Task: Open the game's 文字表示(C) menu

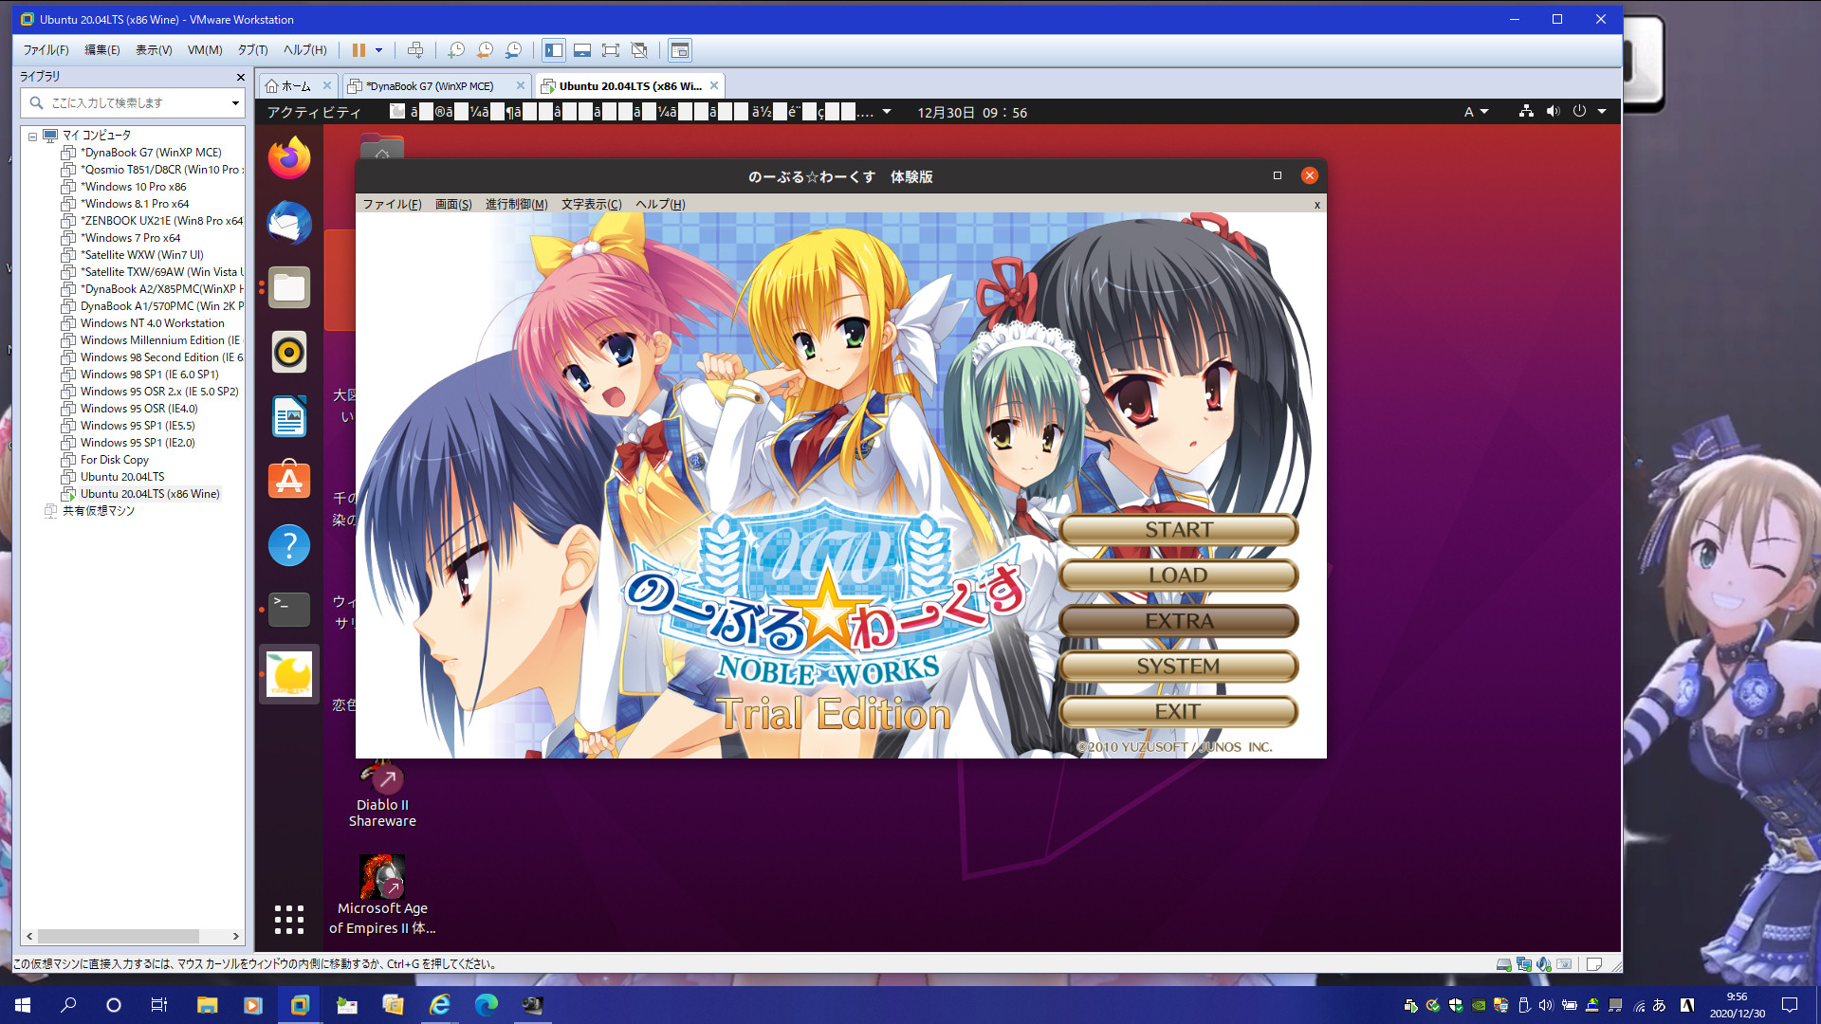Action: pyautogui.click(x=592, y=204)
